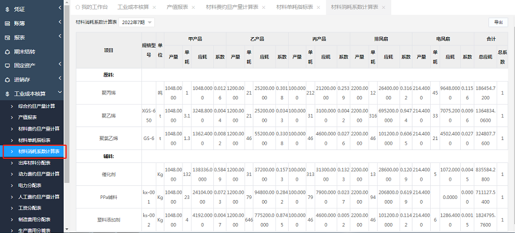Click the icon beside 进销存
The width and height of the screenshot is (515, 233).
(x=7, y=80)
